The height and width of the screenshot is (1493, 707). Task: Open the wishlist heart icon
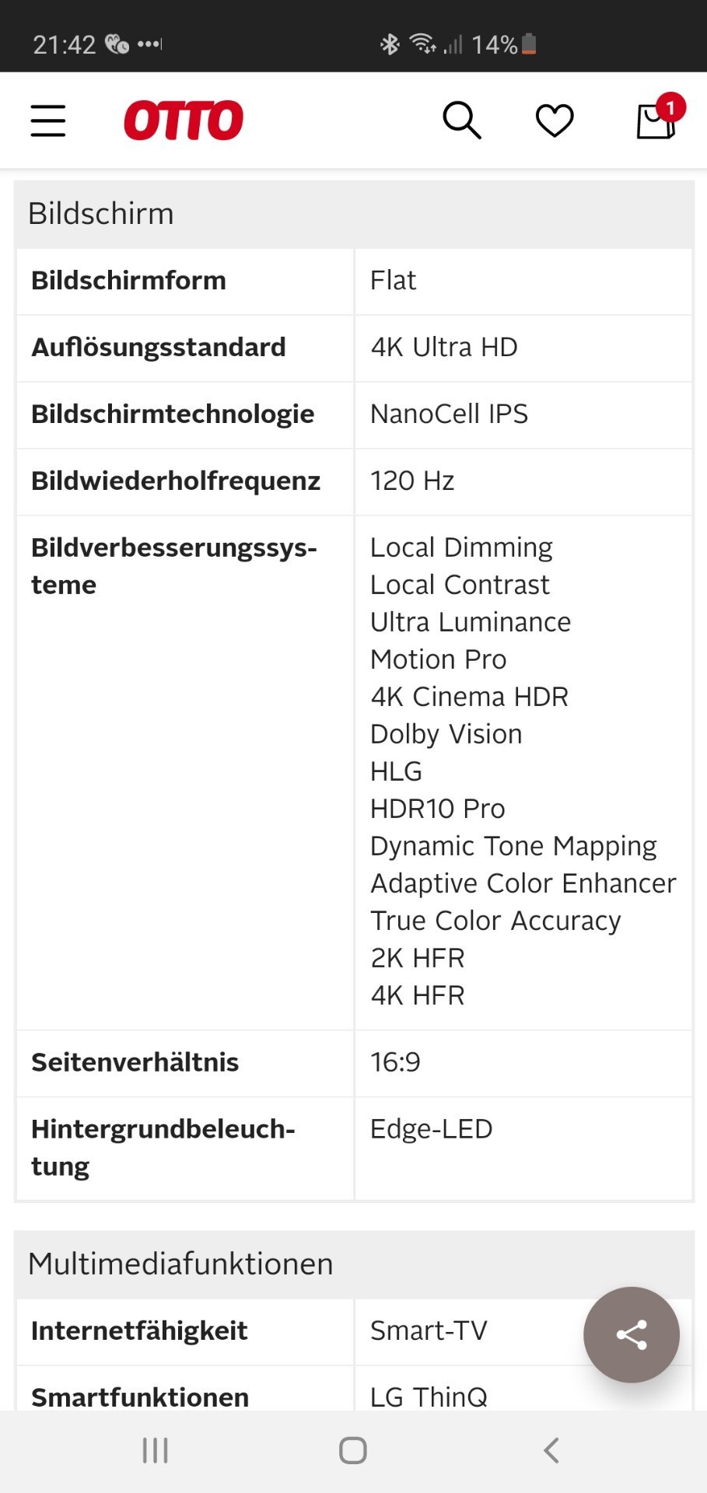click(x=555, y=121)
